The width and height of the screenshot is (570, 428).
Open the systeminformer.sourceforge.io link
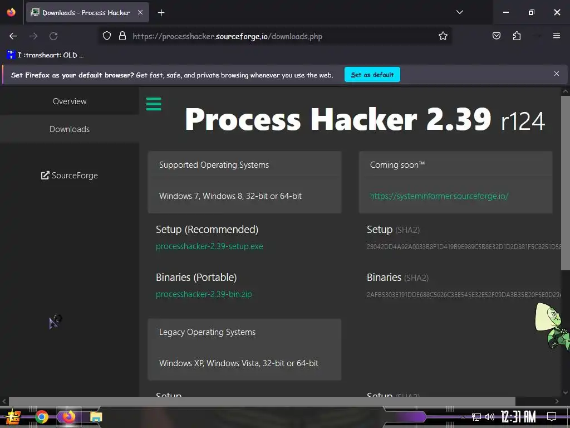pos(439,196)
